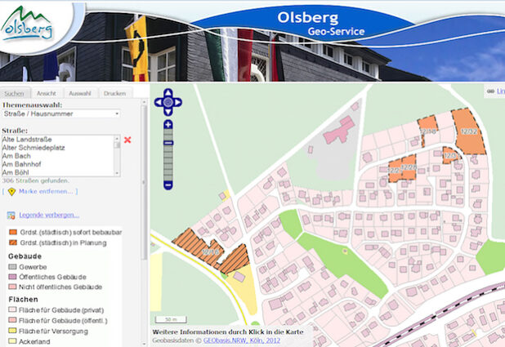Screen dimensions: 505x347
Task: Zoom out with the bottom minus button
Action: click(x=168, y=185)
